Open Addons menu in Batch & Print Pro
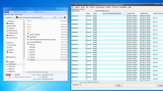163x91 pixels. 108,7
